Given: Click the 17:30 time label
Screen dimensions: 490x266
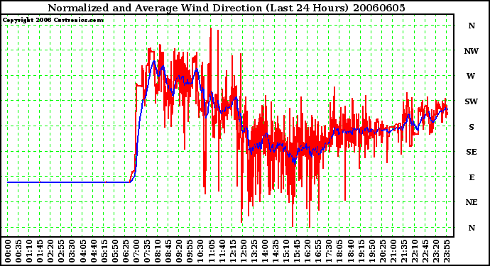Looking at the screenshot, I should pyautogui.click(x=329, y=251).
